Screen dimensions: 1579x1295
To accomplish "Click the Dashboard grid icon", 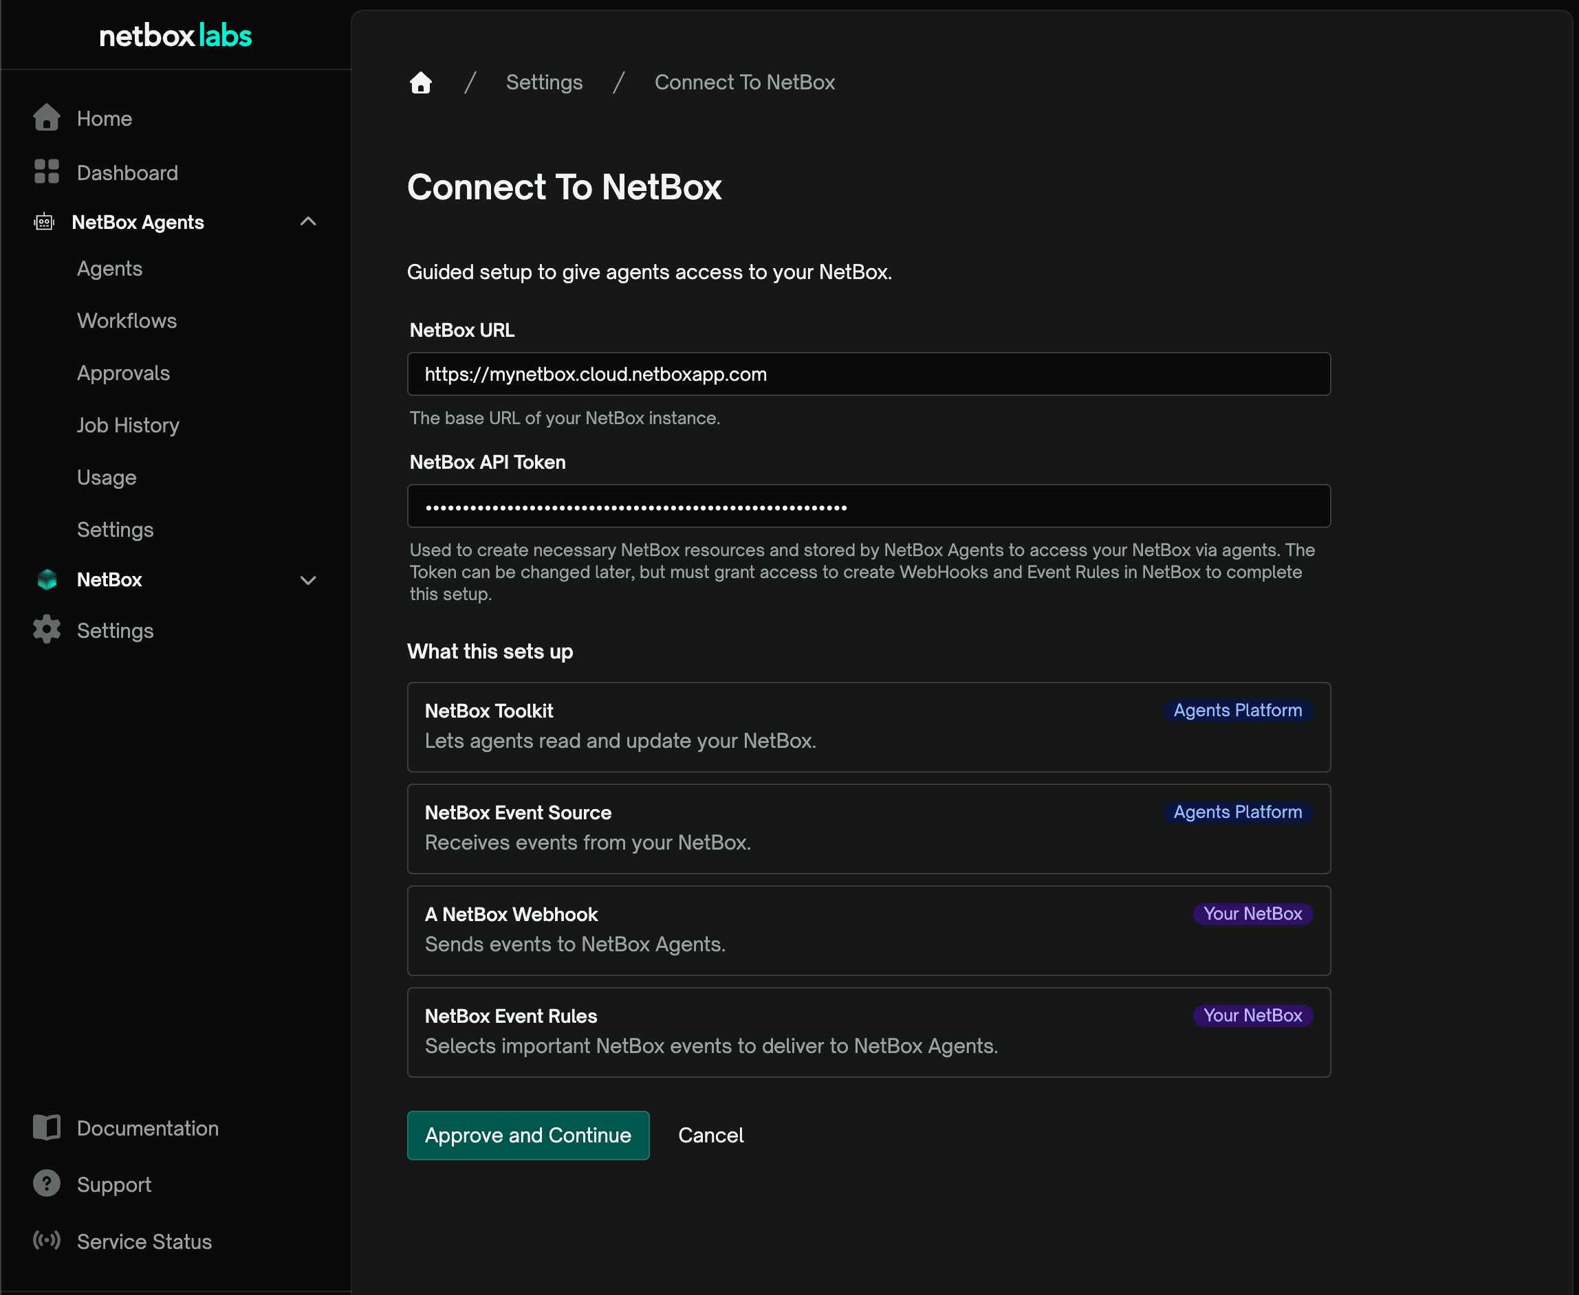I will [x=46, y=172].
